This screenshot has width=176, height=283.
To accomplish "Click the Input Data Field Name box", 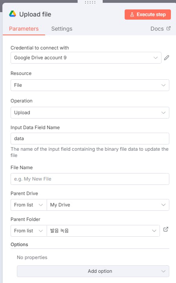I will (90, 139).
